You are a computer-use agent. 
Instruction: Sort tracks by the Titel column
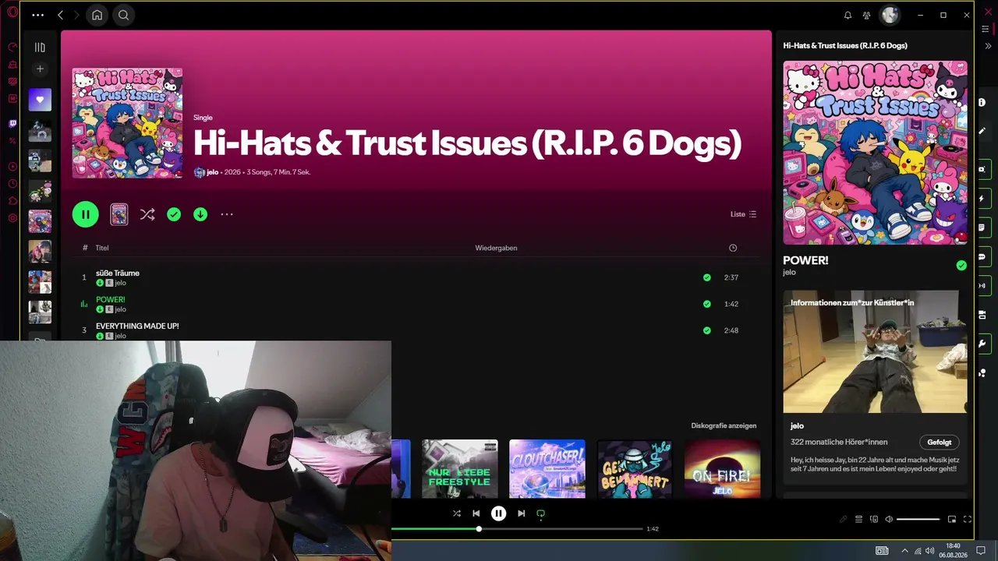click(x=102, y=248)
